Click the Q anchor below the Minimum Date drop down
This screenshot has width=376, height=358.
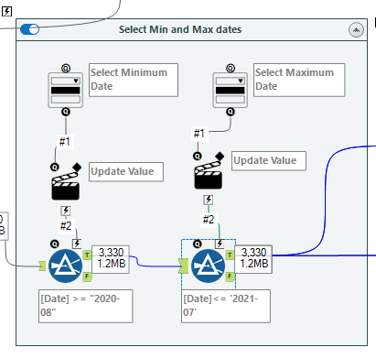tap(66, 112)
